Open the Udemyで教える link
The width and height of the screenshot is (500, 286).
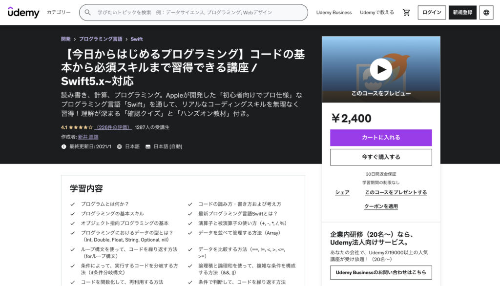coord(377,12)
